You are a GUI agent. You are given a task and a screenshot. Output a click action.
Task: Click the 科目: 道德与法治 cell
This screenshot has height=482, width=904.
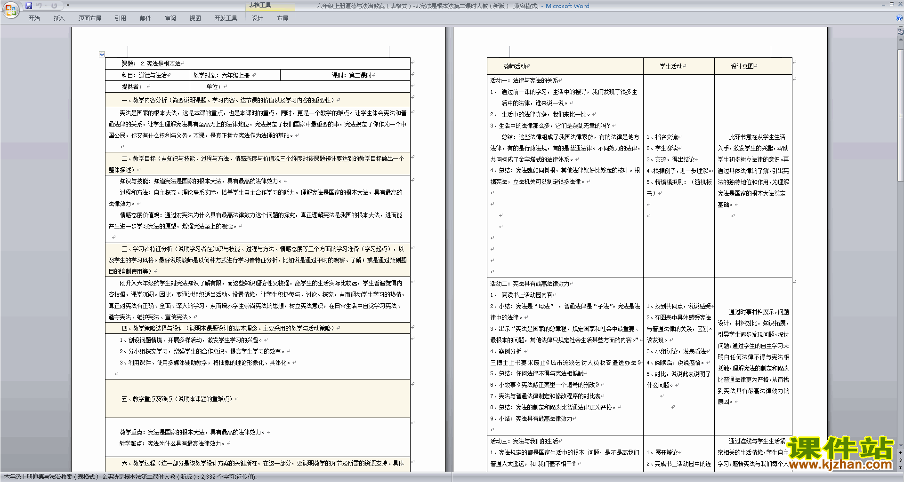click(x=147, y=75)
